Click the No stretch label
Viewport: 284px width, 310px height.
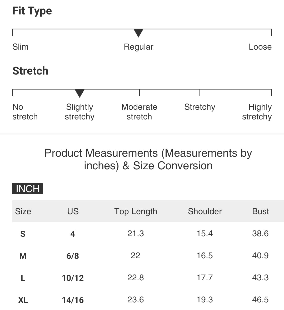pyautogui.click(x=25, y=112)
